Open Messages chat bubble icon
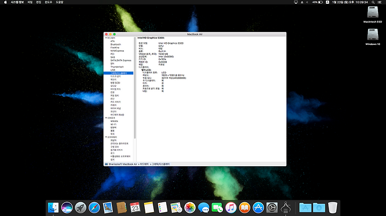This screenshot has width=386, height=216. coord(204,207)
